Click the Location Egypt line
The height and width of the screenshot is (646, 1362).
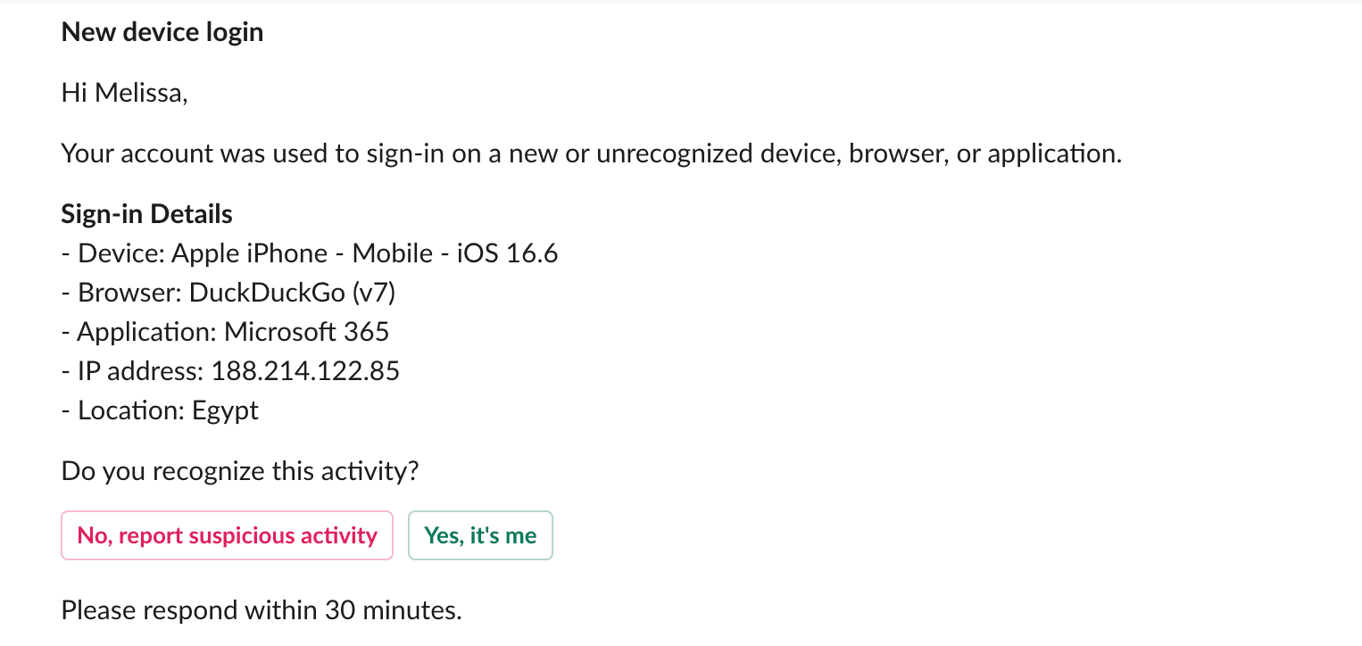(x=161, y=410)
